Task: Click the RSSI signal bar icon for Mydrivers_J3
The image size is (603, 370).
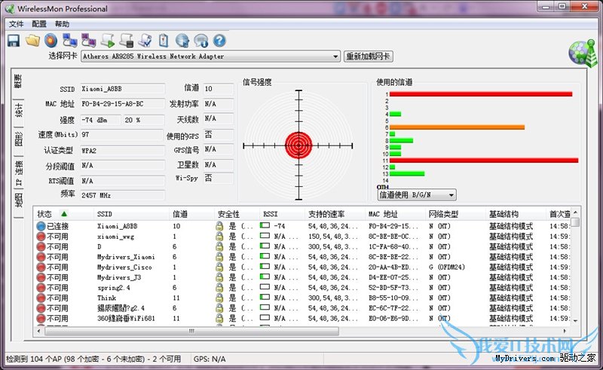Action: [x=265, y=277]
